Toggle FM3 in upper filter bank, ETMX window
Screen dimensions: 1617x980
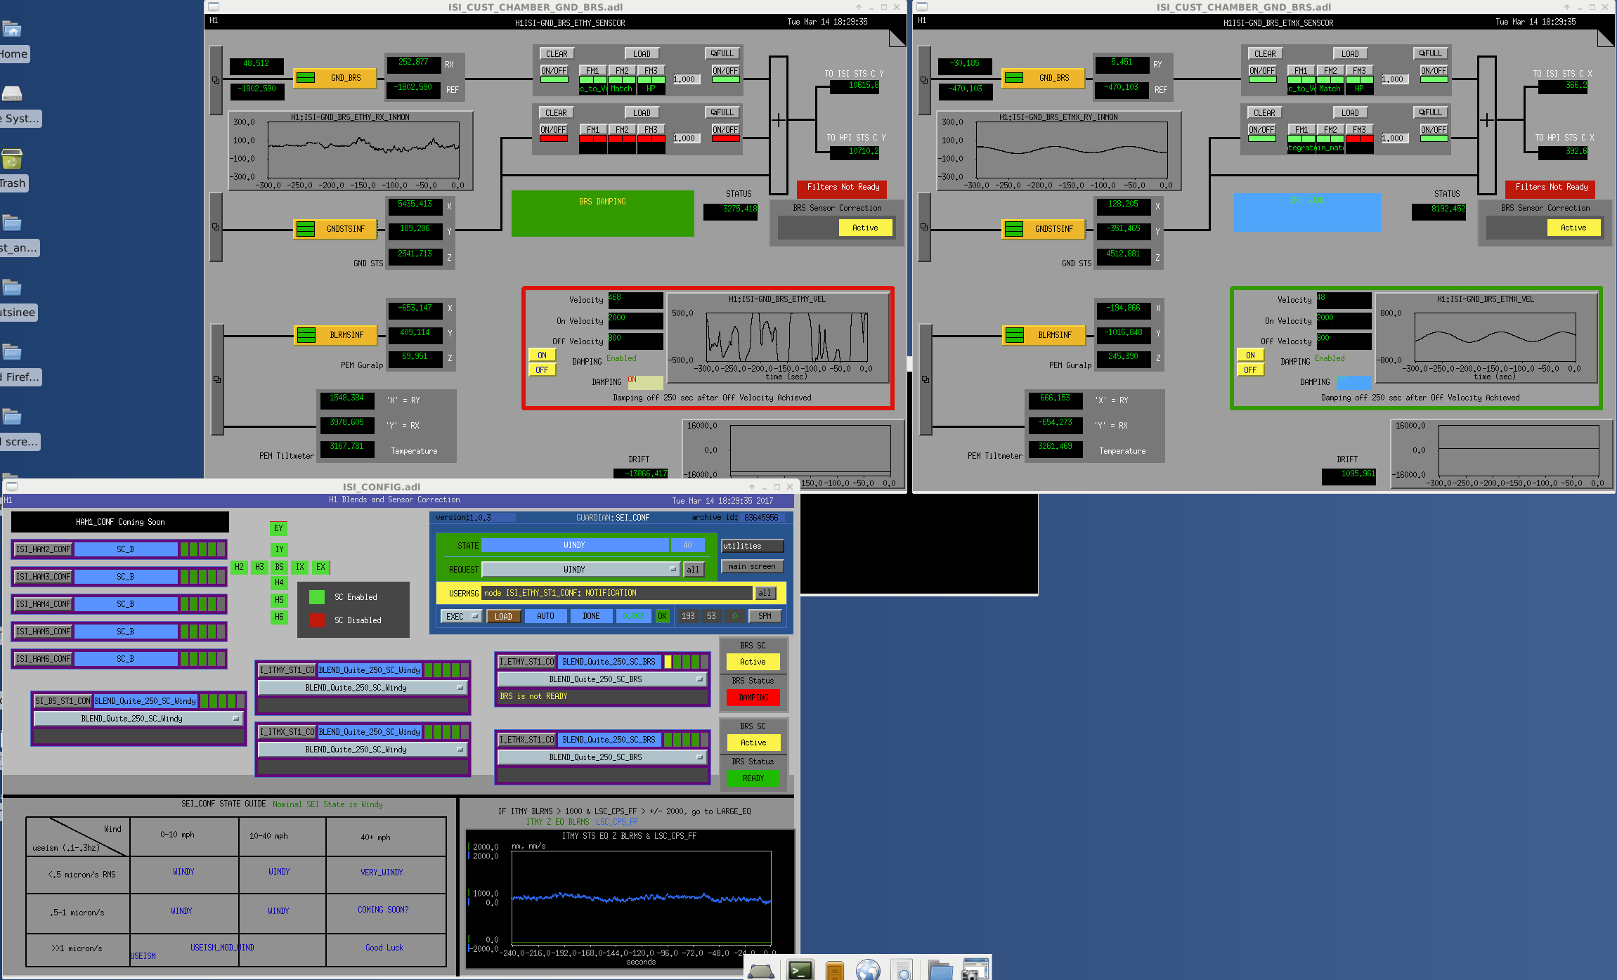[x=1359, y=71]
